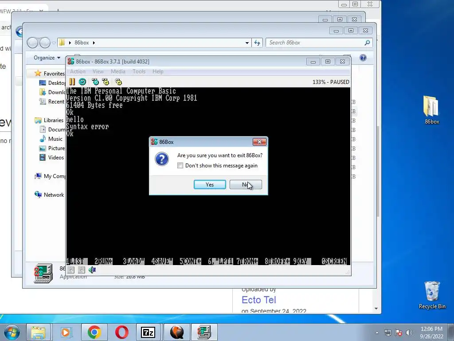Viewport: 454px width, 341px height.
Task: Expand the breadcrumb arrow after 86box in address bar
Action: pos(94,43)
